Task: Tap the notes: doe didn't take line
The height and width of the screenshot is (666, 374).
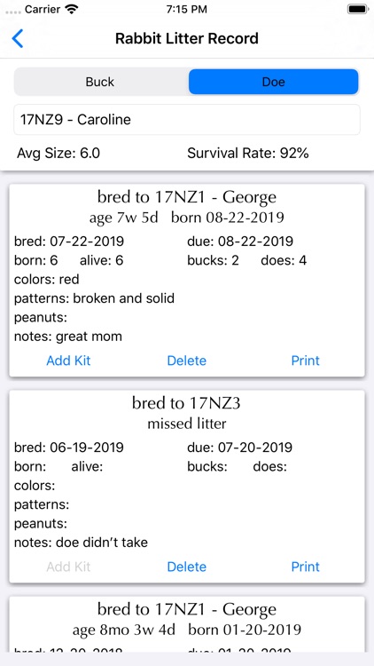Action: tap(81, 543)
